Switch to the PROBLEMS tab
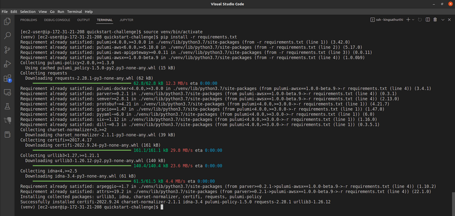455x216 pixels. coord(28,20)
